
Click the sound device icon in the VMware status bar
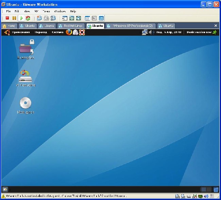point(206,196)
